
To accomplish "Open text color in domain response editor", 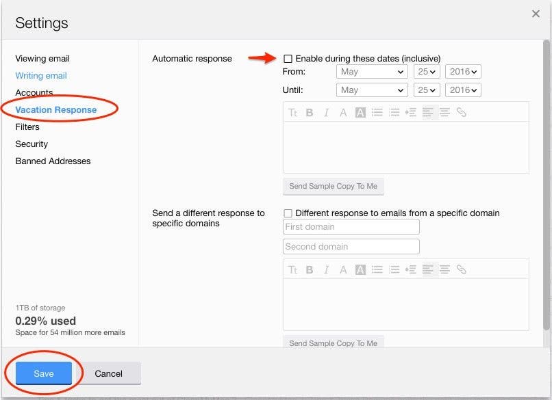I will pyautogui.click(x=343, y=269).
